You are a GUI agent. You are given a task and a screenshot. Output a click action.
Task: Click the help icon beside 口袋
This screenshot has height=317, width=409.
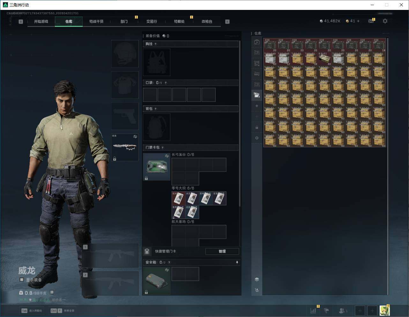coord(166,83)
